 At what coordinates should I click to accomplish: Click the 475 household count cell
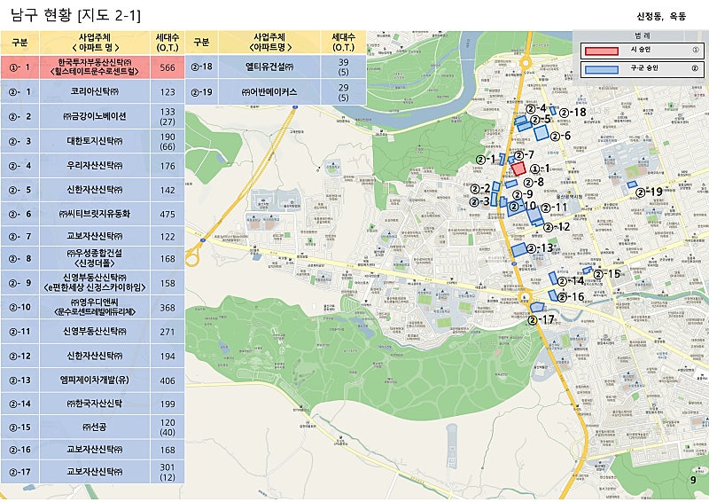168,214
